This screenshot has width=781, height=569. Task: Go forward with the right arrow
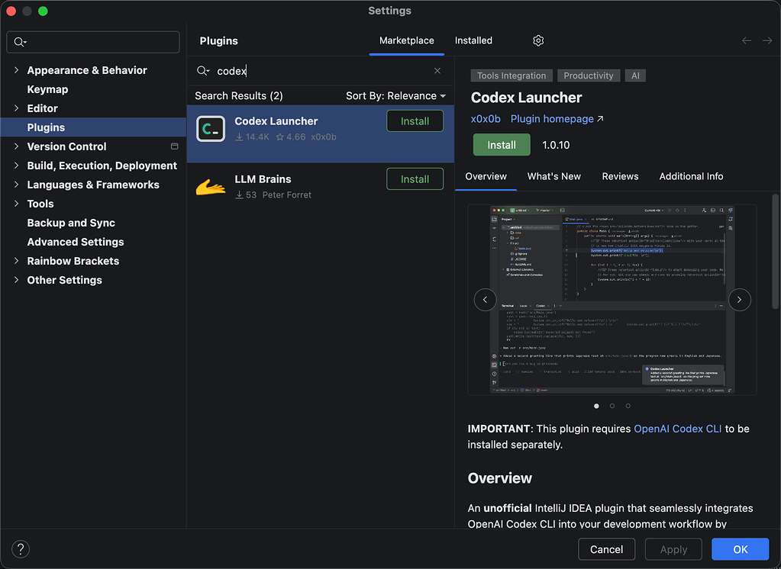pyautogui.click(x=767, y=41)
